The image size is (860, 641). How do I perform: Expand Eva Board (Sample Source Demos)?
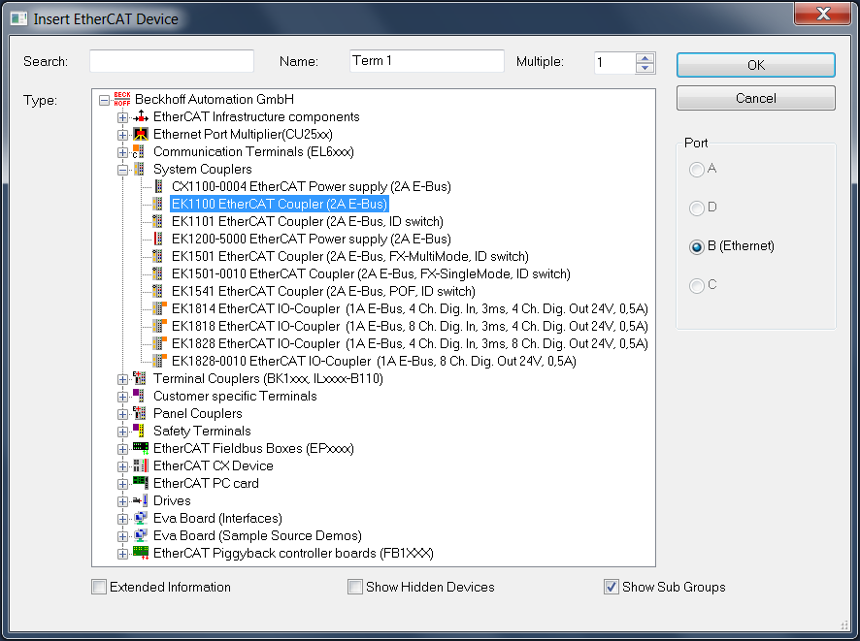pos(123,536)
